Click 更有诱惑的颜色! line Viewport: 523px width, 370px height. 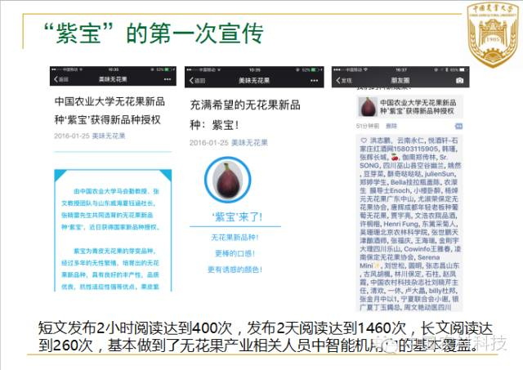tap(235, 270)
